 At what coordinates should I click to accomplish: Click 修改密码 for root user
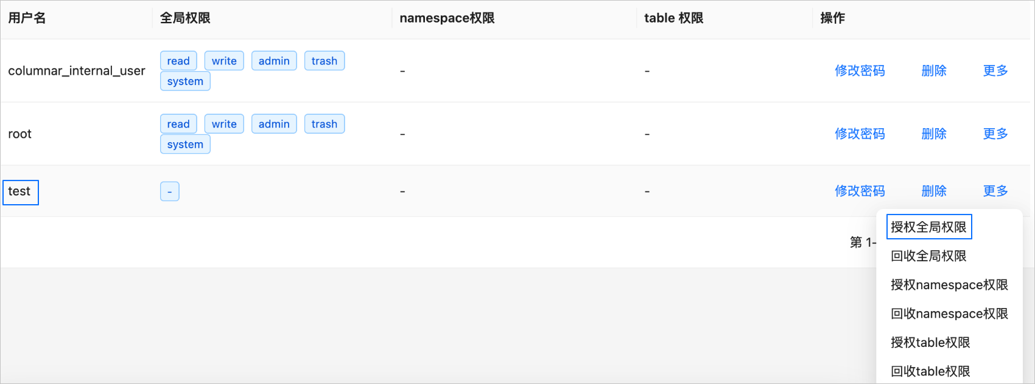[860, 134]
